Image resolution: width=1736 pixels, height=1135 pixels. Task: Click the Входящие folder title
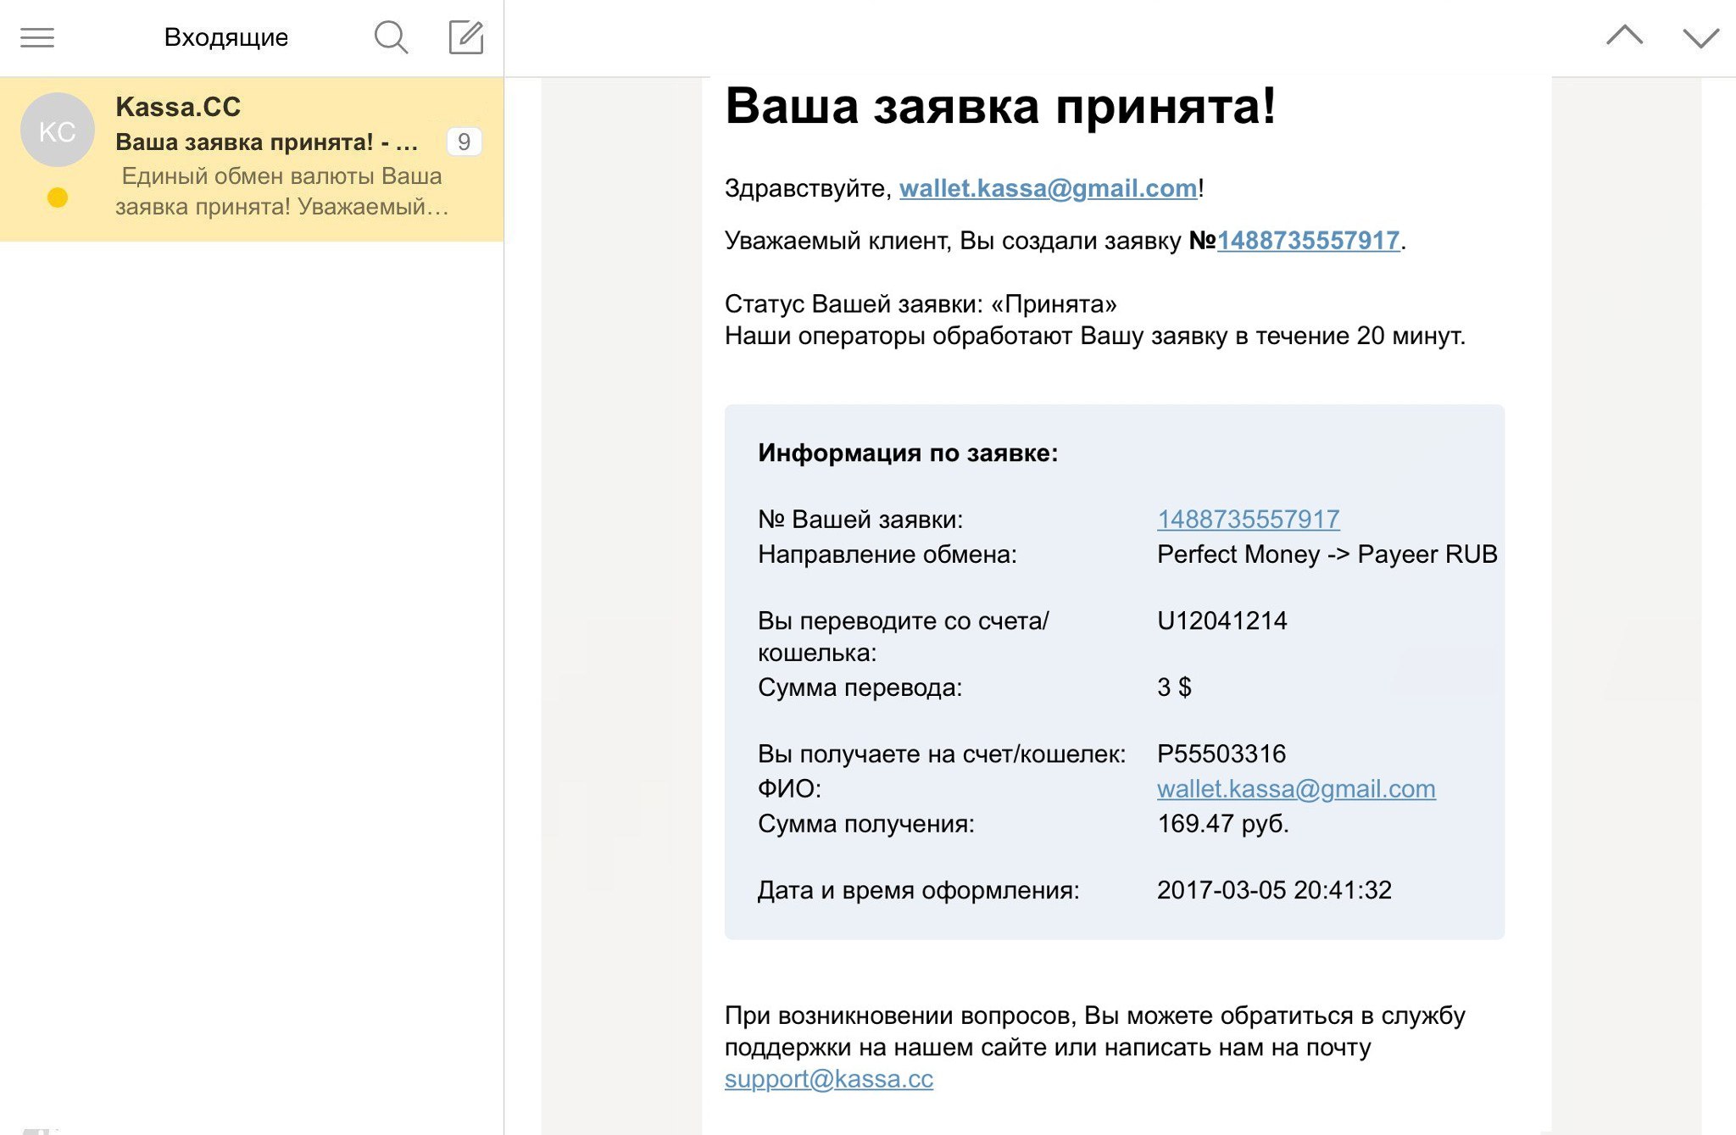click(226, 37)
